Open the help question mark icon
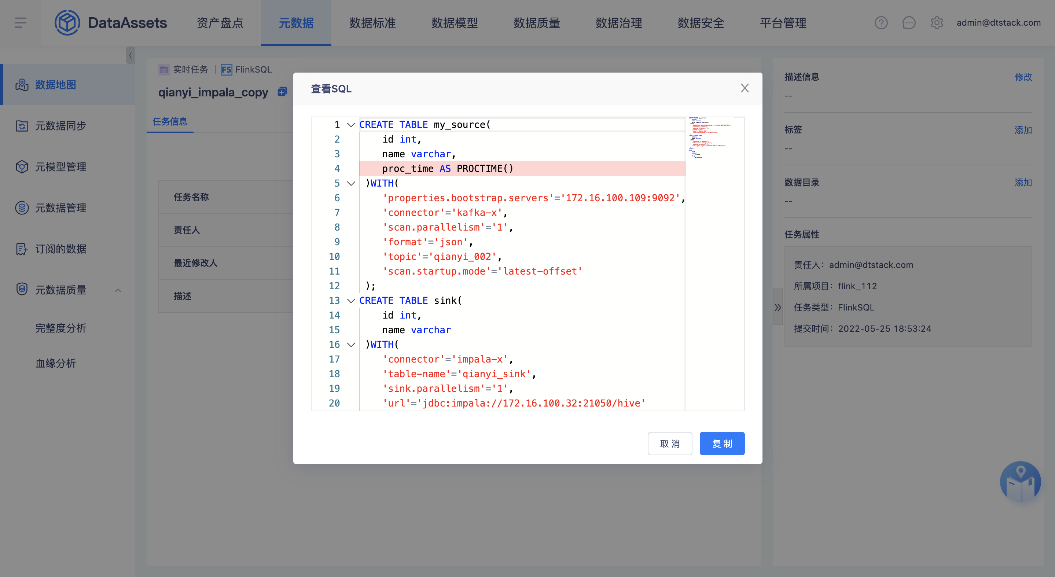This screenshot has height=577, width=1055. point(881,23)
